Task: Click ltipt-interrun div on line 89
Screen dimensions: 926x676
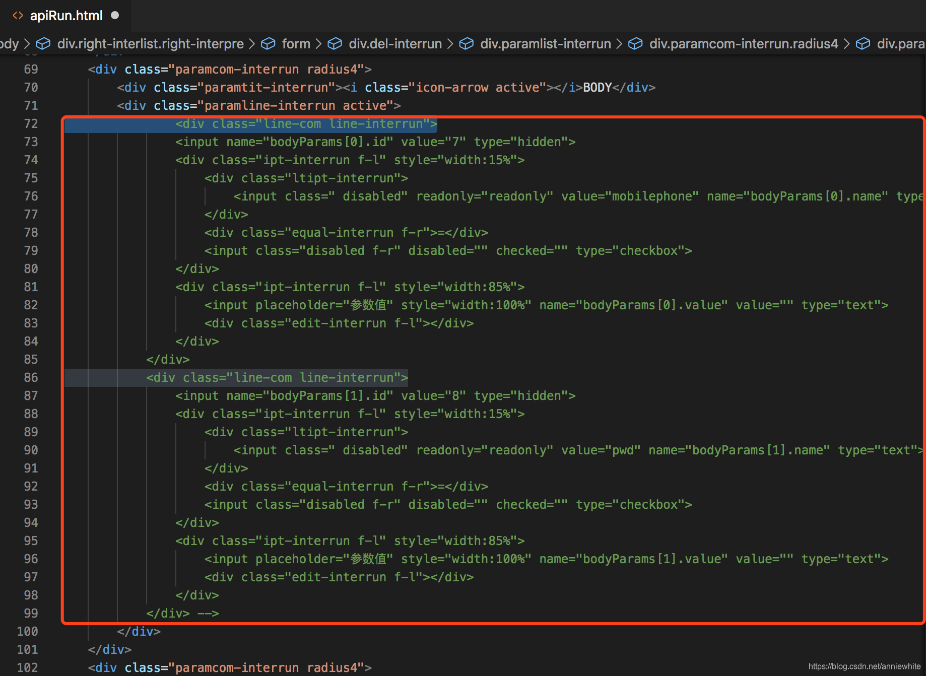Action: 306,432
